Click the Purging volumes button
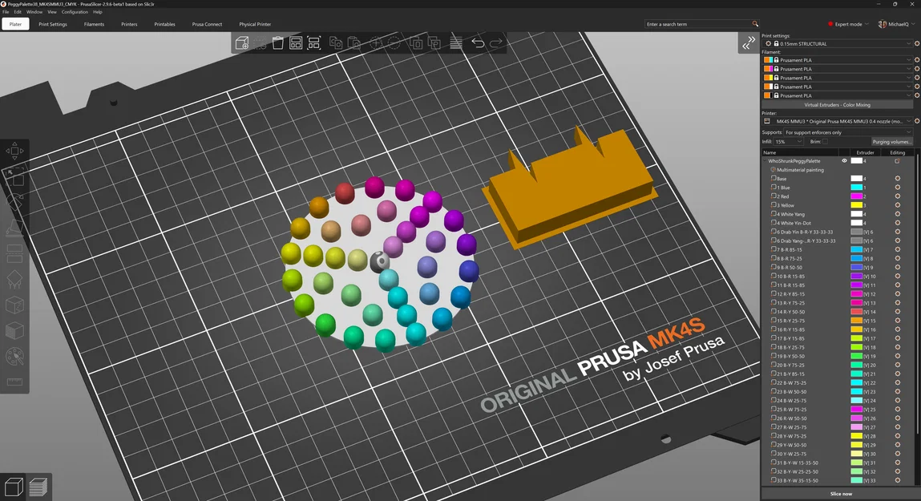 click(891, 142)
